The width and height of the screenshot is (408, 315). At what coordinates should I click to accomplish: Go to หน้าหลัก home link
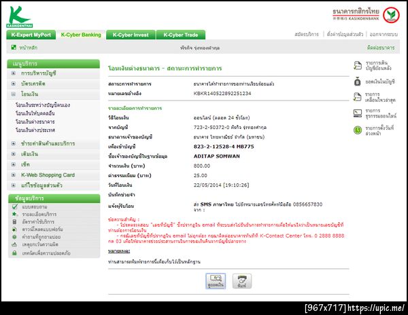(x=28, y=48)
